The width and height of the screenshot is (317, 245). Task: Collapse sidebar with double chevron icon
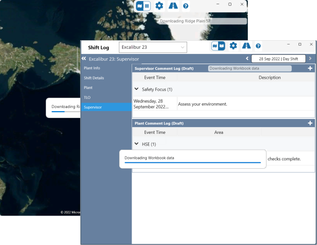click(83, 58)
